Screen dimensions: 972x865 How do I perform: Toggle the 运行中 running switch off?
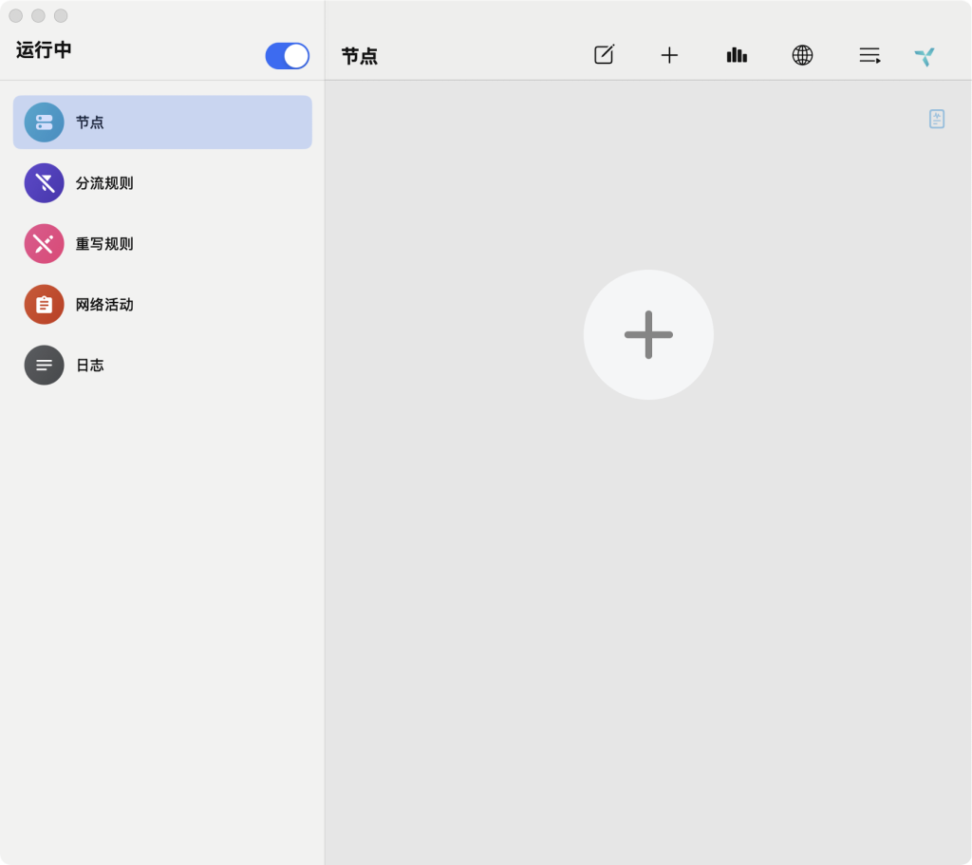tap(287, 56)
